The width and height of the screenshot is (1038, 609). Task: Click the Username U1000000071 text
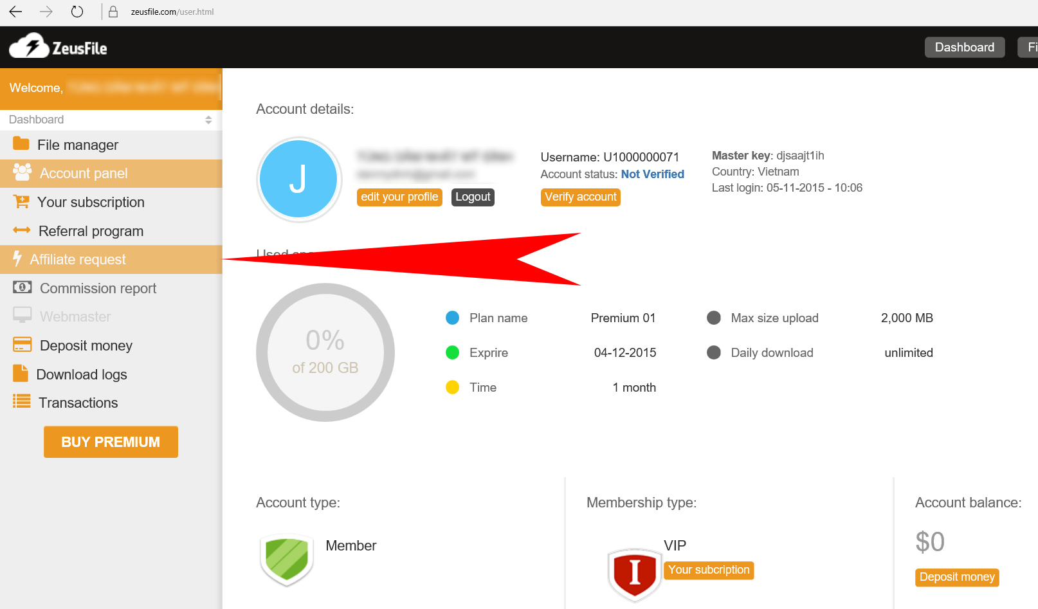(x=610, y=157)
